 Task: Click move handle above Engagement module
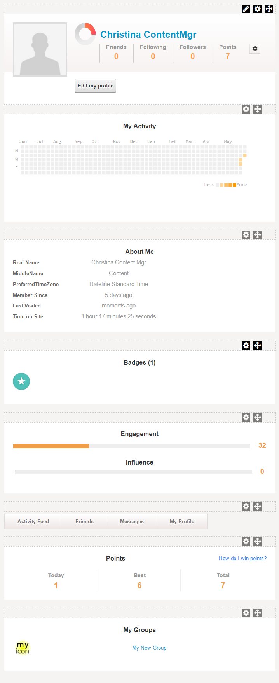pyautogui.click(x=258, y=417)
